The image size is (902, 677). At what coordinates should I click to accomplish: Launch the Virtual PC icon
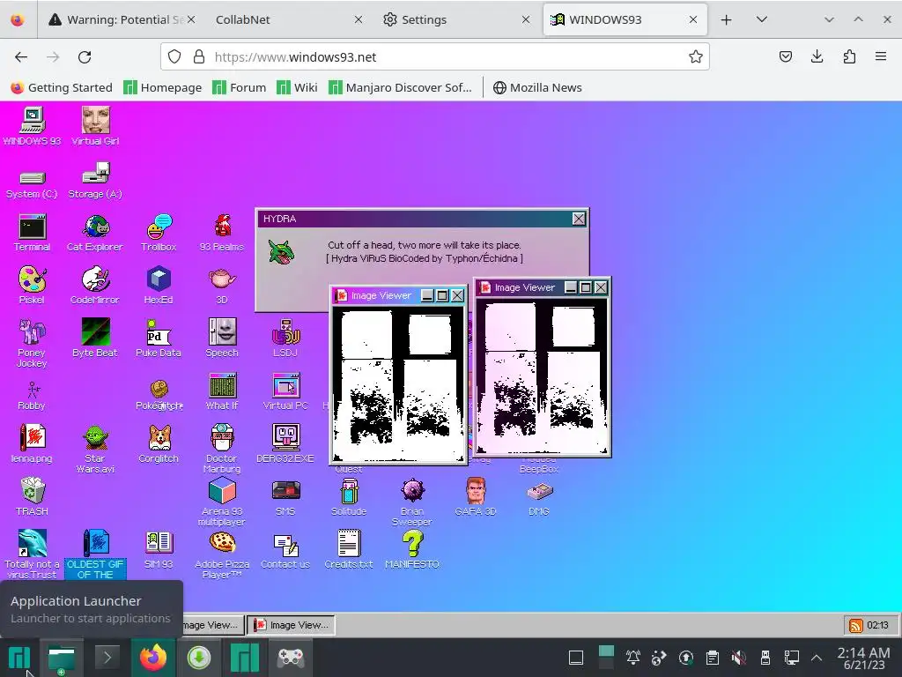click(285, 391)
